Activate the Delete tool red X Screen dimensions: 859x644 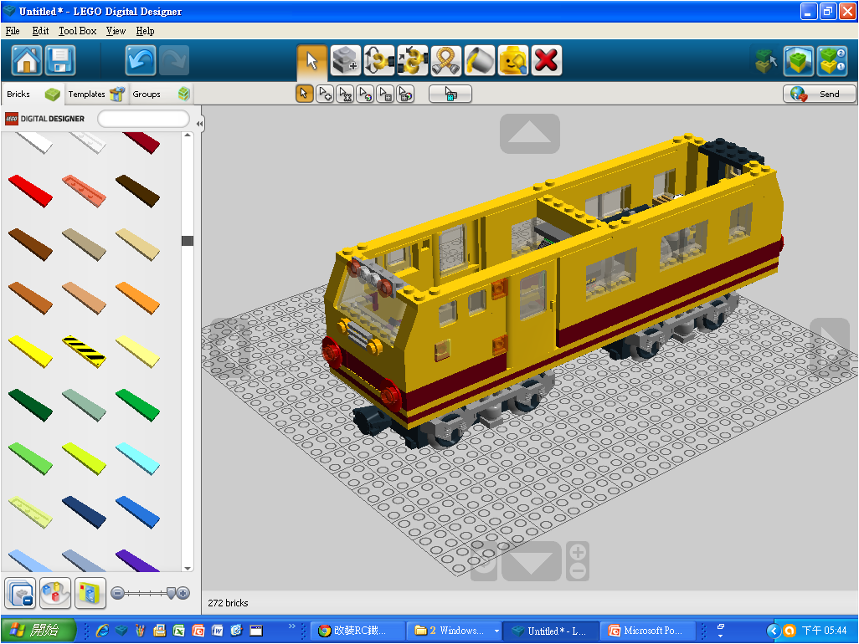click(x=546, y=60)
